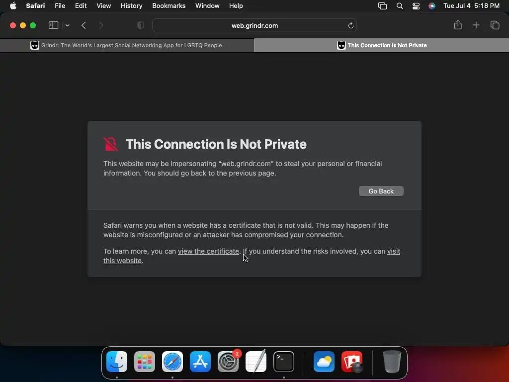Expand the sidebar tab group dropdown
This screenshot has height=382, width=509.
(x=67, y=25)
